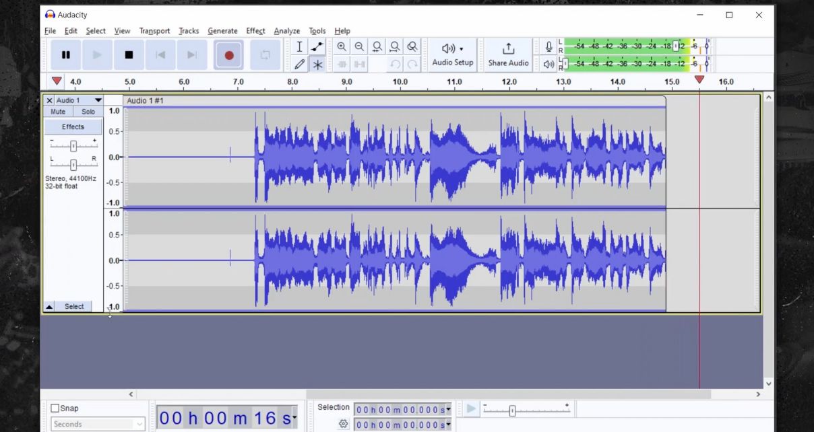The image size is (814, 432).
Task: Click the track gain slider
Action: coord(74,145)
